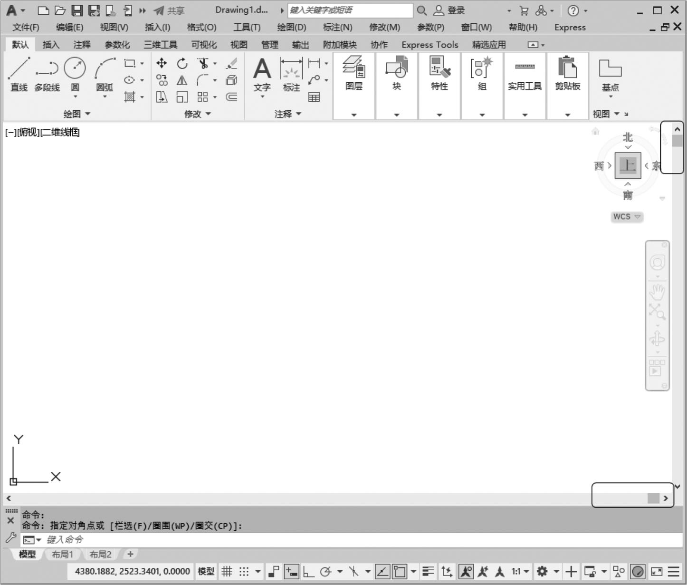Click the Erase tool icon
687x585 pixels.
coord(232,63)
